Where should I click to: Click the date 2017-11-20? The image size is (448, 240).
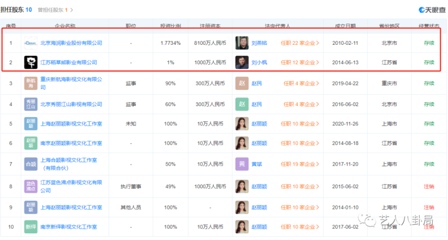click(x=345, y=164)
